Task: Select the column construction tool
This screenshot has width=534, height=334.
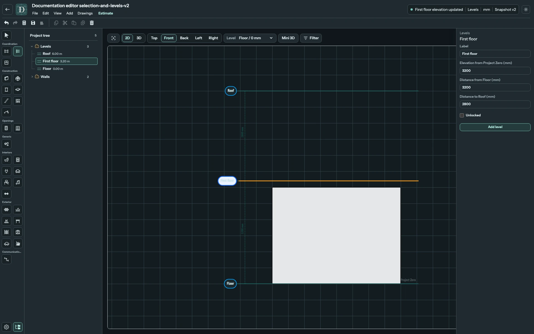Action: (6, 90)
